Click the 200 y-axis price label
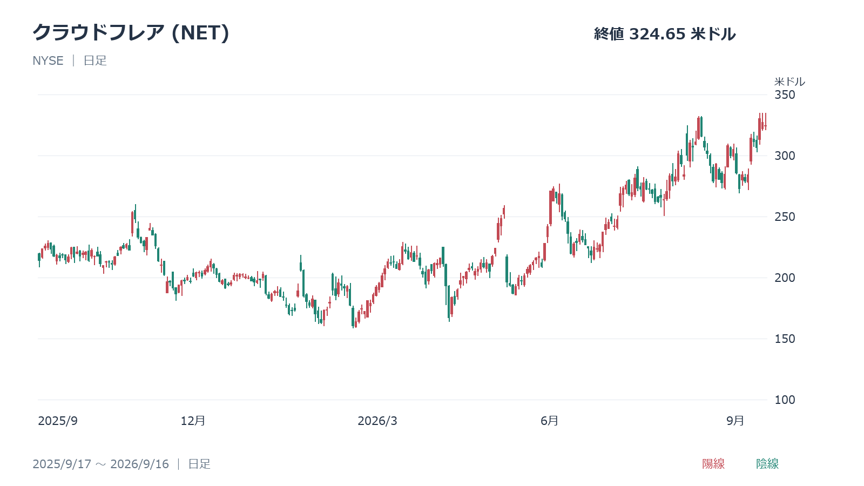Viewport: 864px width, 486px height. coord(785,278)
